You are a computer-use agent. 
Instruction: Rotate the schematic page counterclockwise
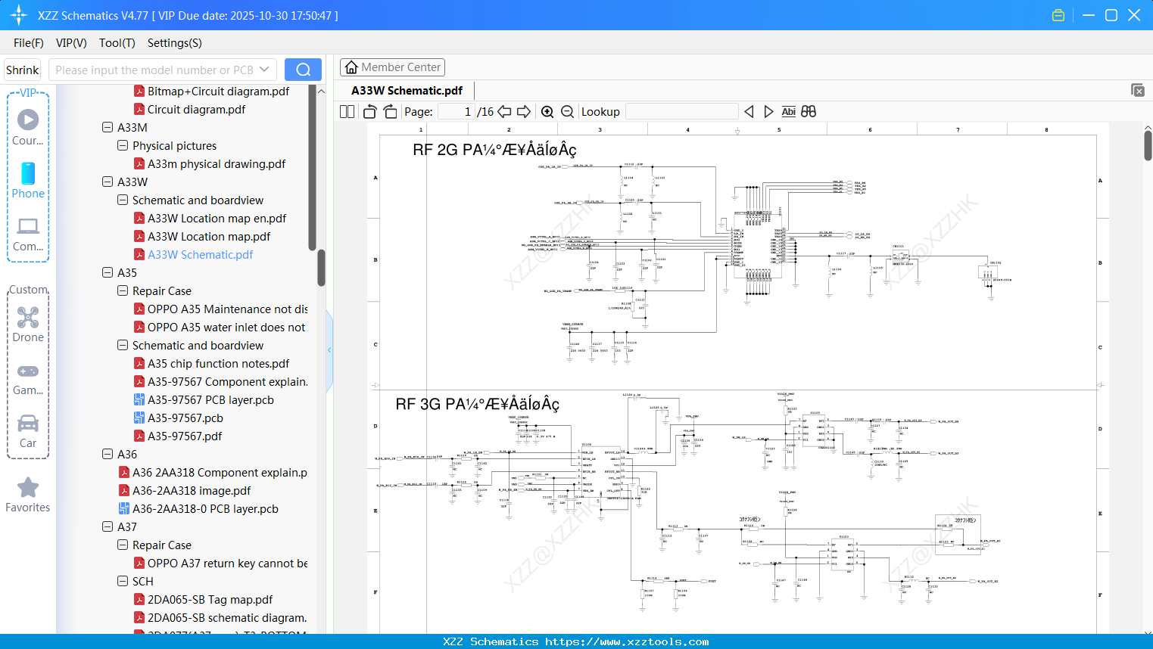(369, 111)
